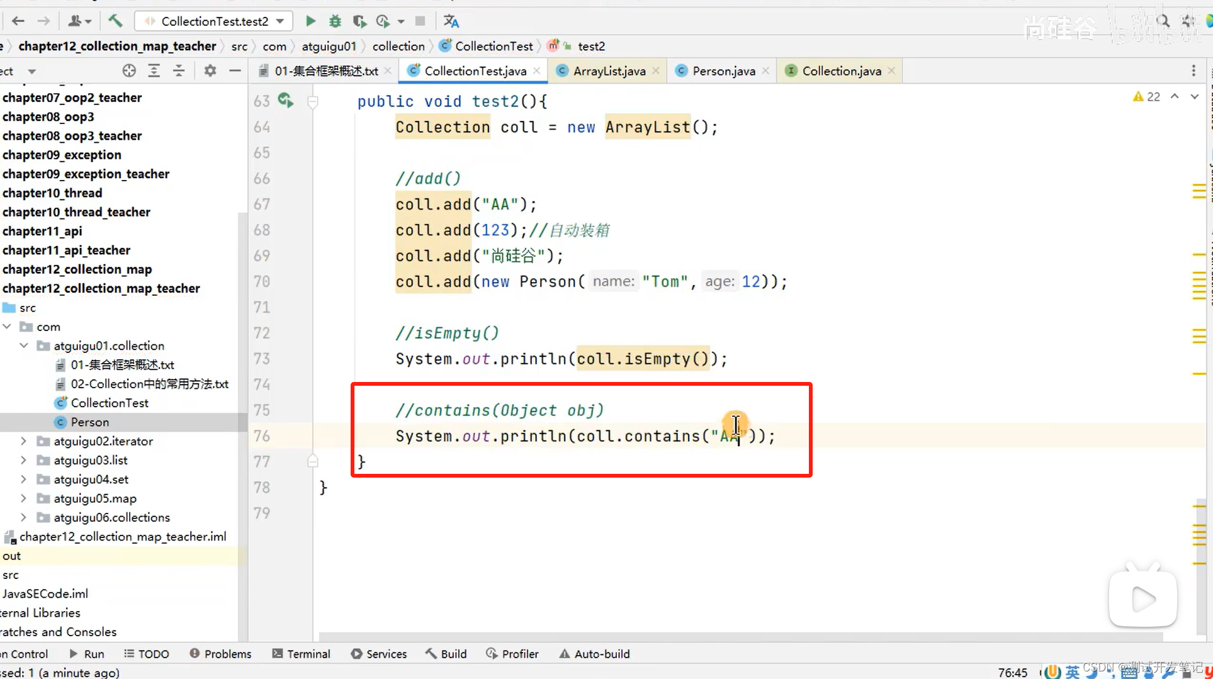This screenshot has height=679, width=1213.
Task: Click the collection breadcrumb segment
Action: coord(398,46)
